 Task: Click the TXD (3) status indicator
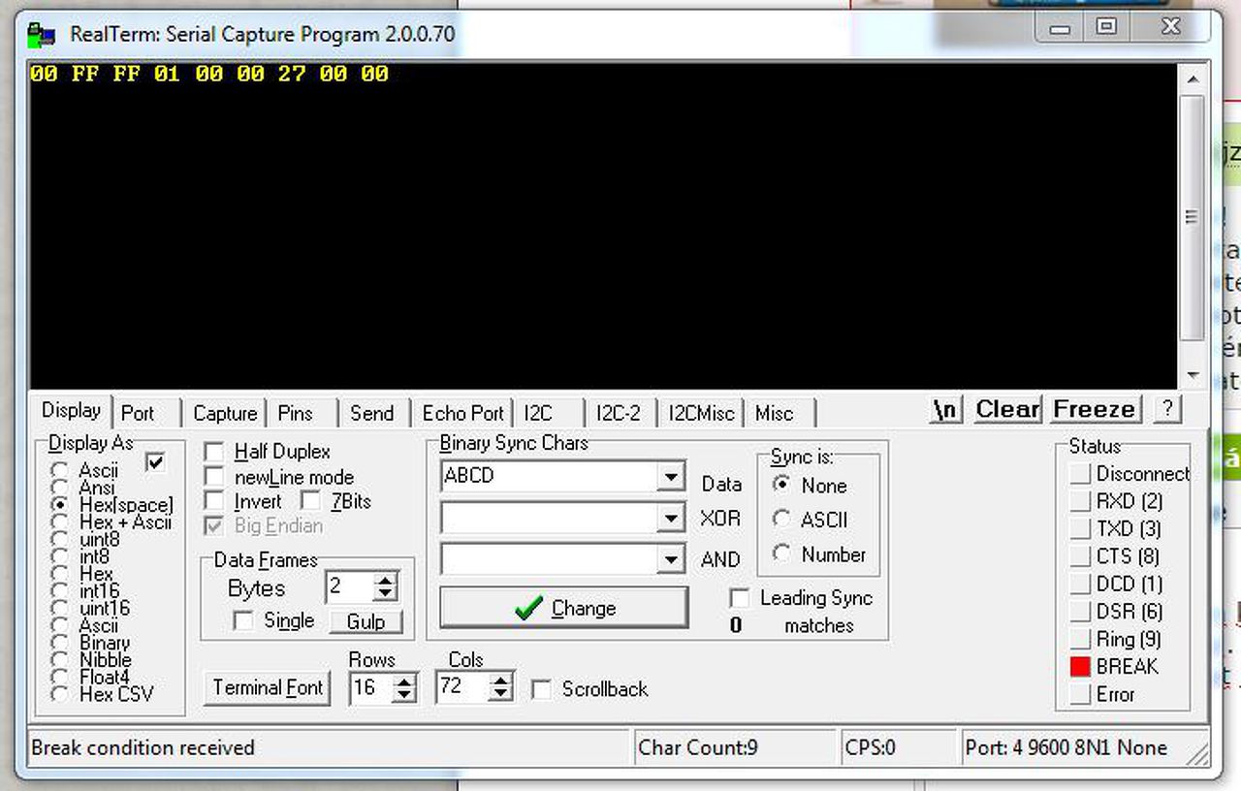click(x=1080, y=529)
